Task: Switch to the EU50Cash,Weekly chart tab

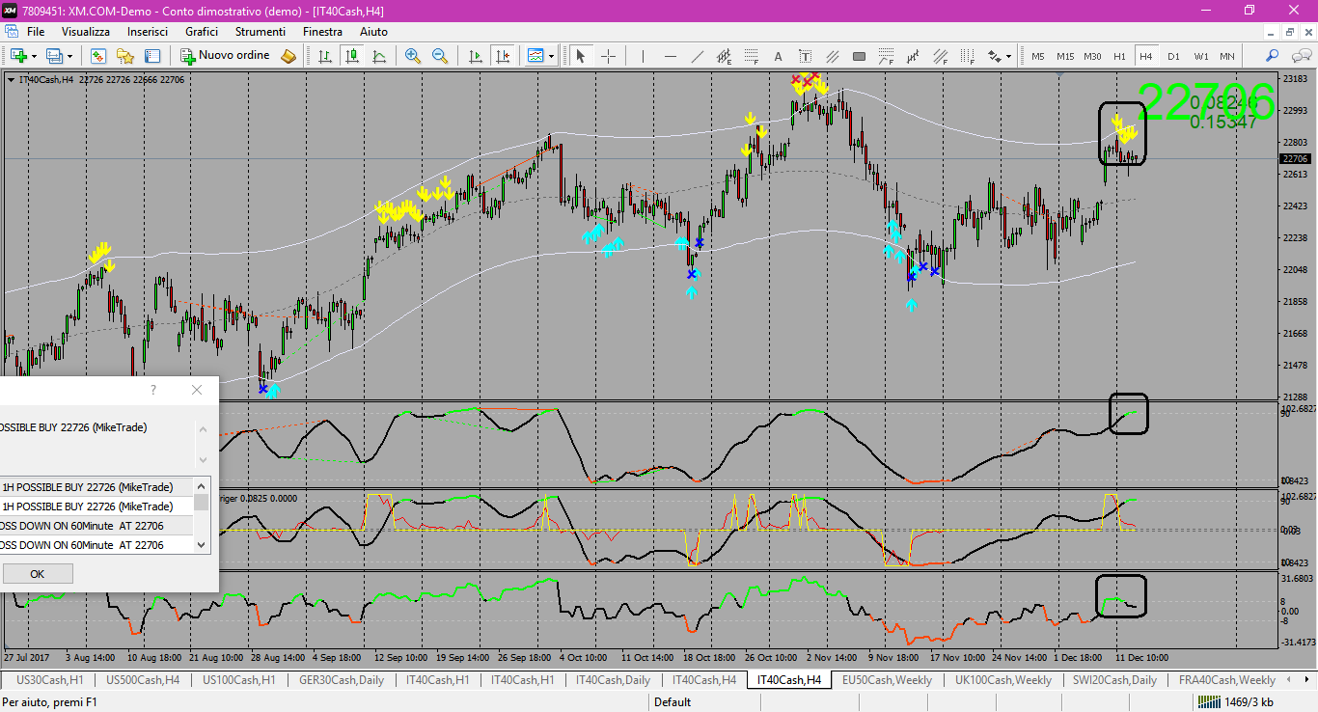Action: pyautogui.click(x=888, y=680)
